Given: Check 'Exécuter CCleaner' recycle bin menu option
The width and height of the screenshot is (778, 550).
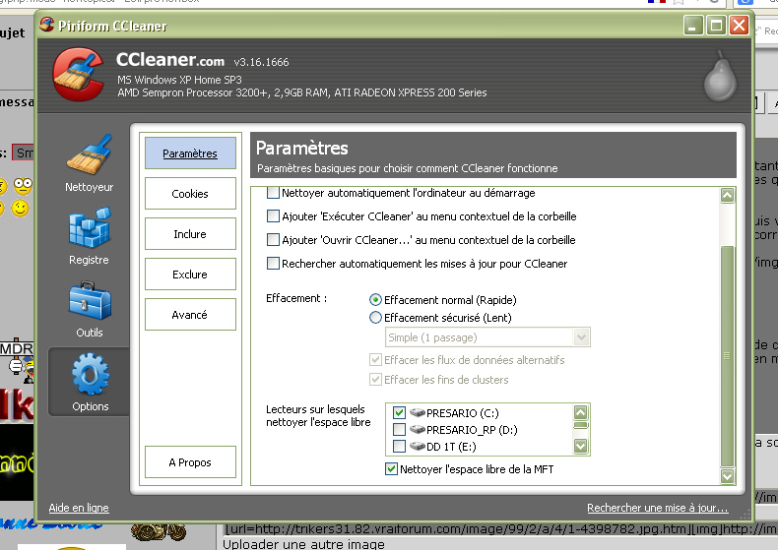Looking at the screenshot, I should tap(273, 216).
